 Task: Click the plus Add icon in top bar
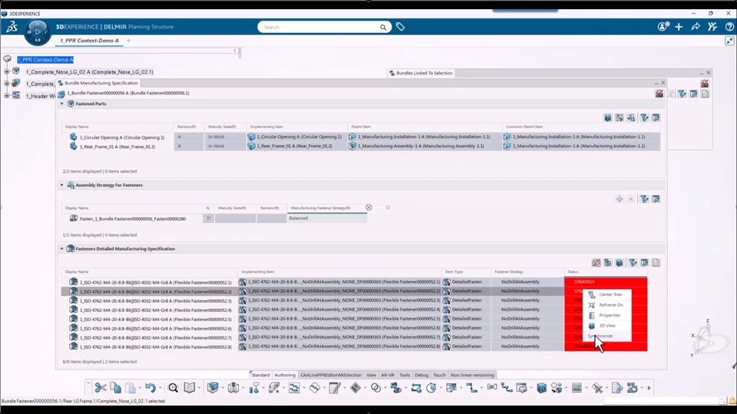679,27
